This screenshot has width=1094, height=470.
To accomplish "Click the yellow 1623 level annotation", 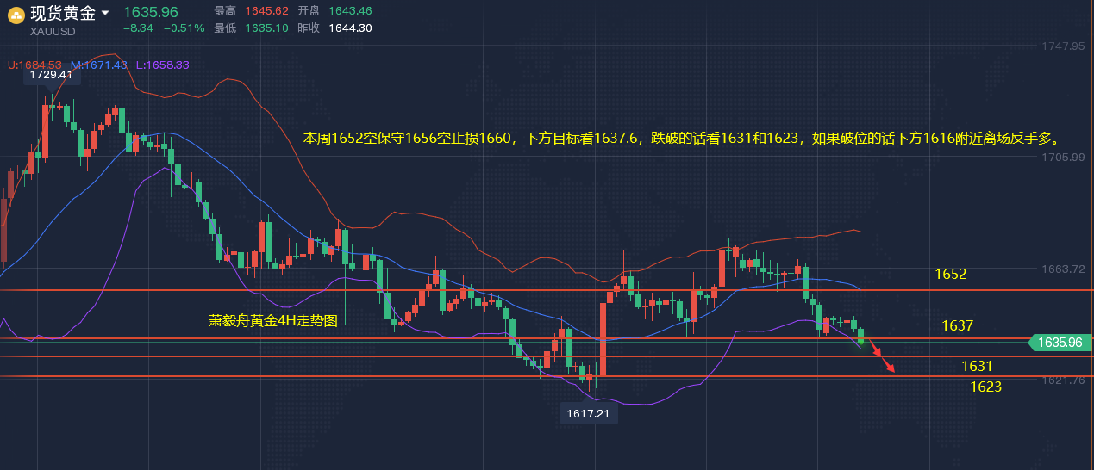I will point(986,387).
